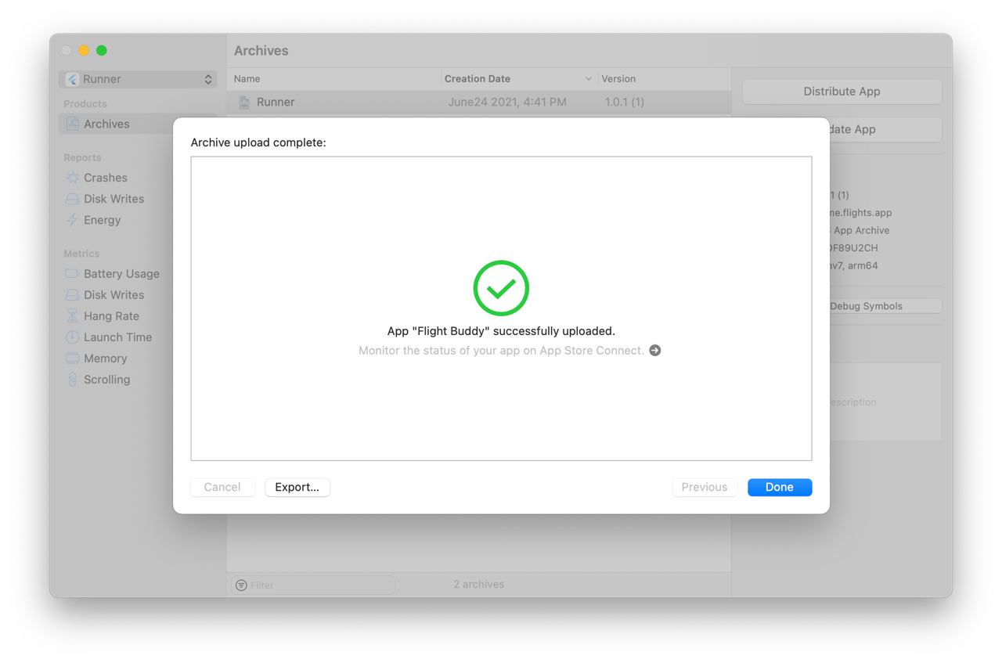Image resolution: width=1002 pixels, height=663 pixels.
Task: Open Hang Rate metrics
Action: [x=111, y=316]
